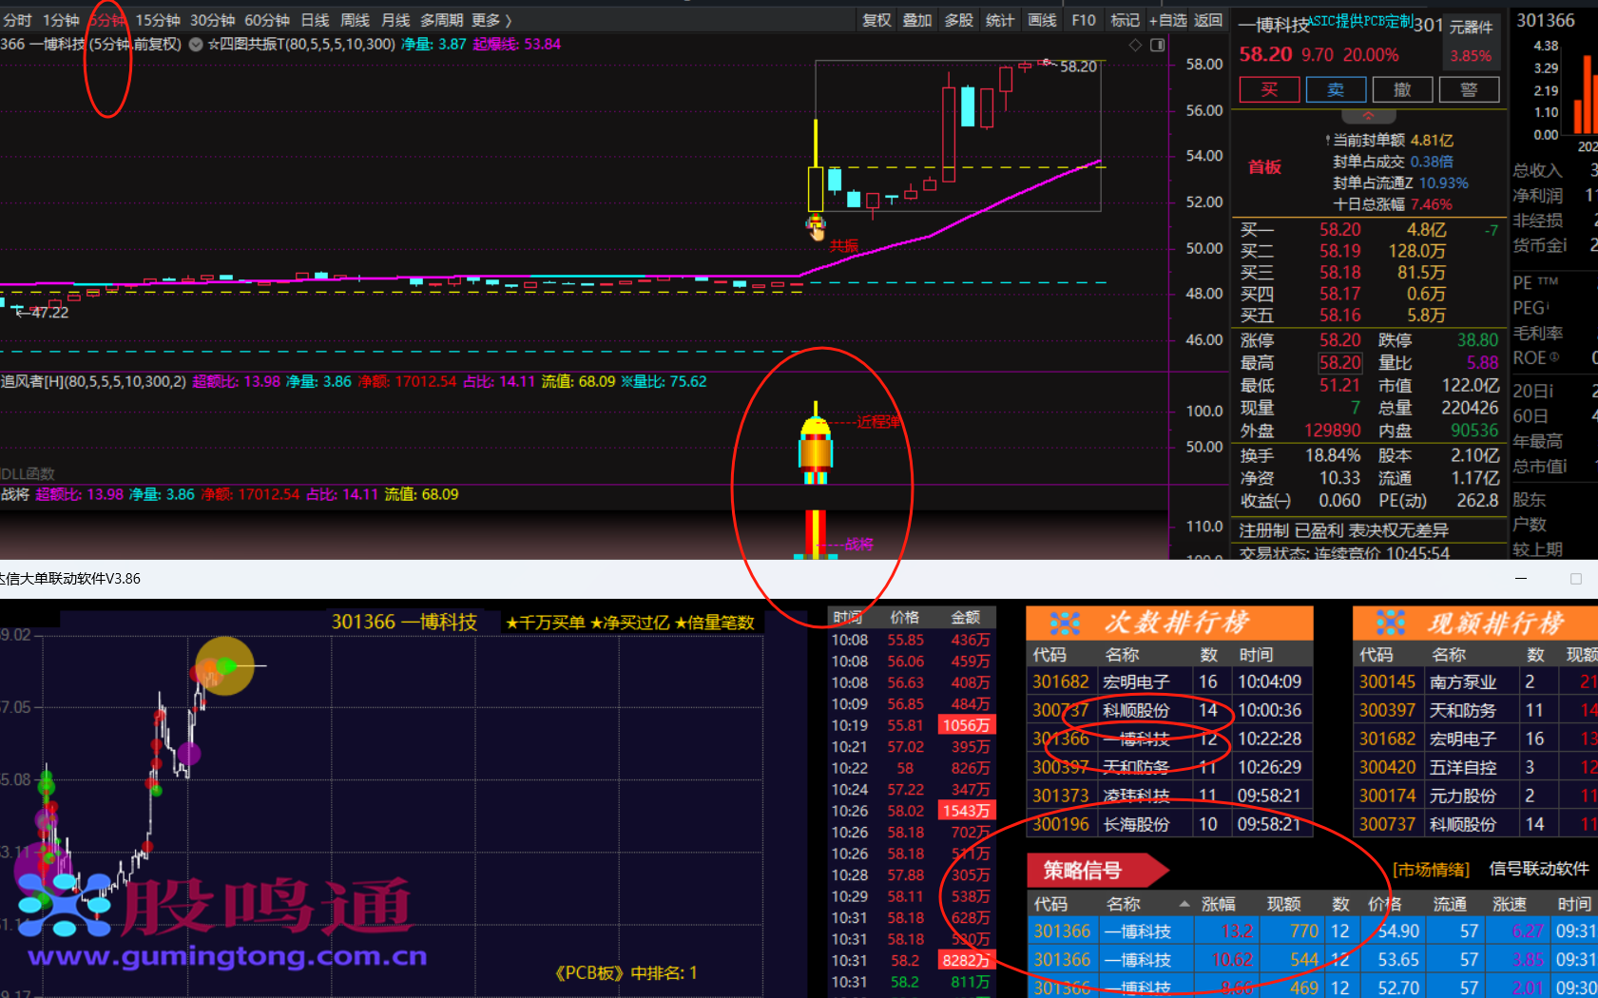Viewport: 1598px width, 998px height.
Task: Click the 共振 signal hand icon on chart
Action: [x=816, y=226]
